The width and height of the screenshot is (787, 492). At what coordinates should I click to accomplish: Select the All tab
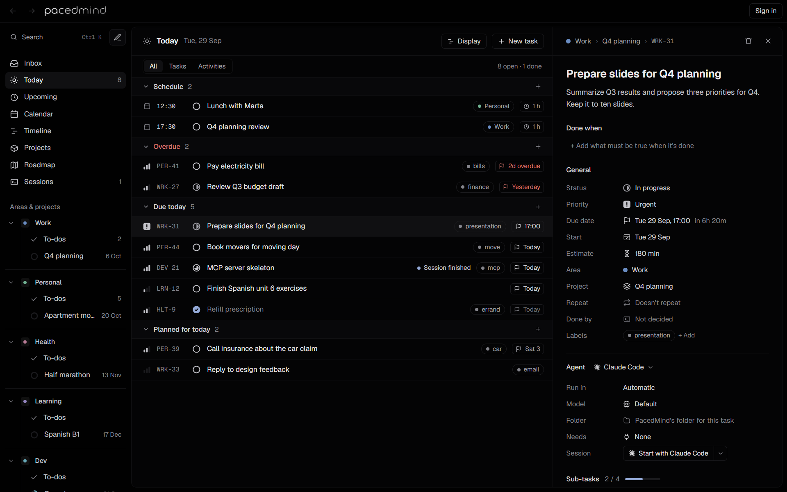(x=153, y=66)
